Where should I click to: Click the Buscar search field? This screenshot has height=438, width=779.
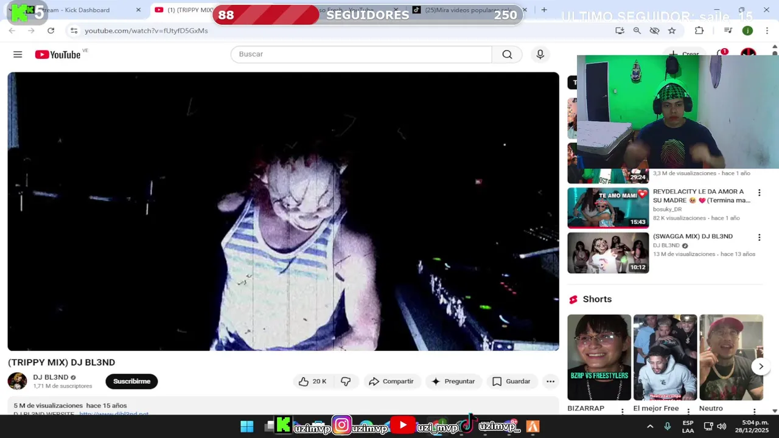pyautogui.click(x=361, y=54)
